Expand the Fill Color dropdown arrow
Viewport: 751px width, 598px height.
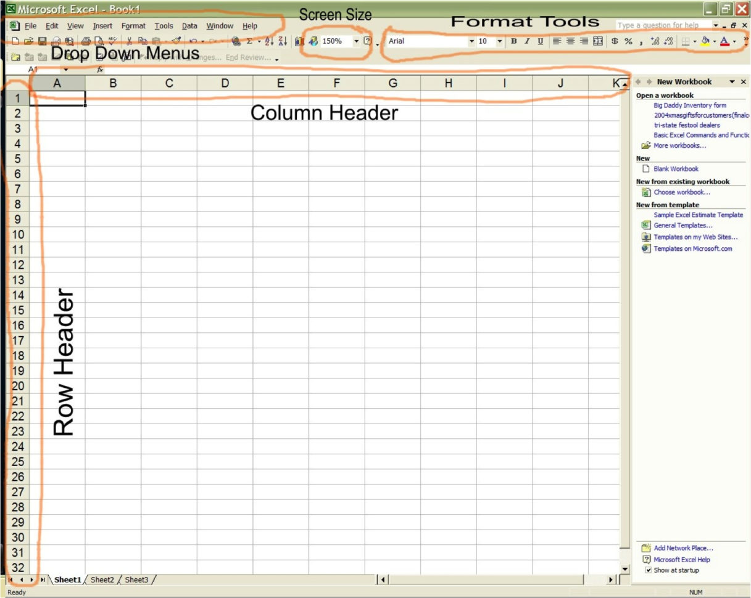[714, 41]
